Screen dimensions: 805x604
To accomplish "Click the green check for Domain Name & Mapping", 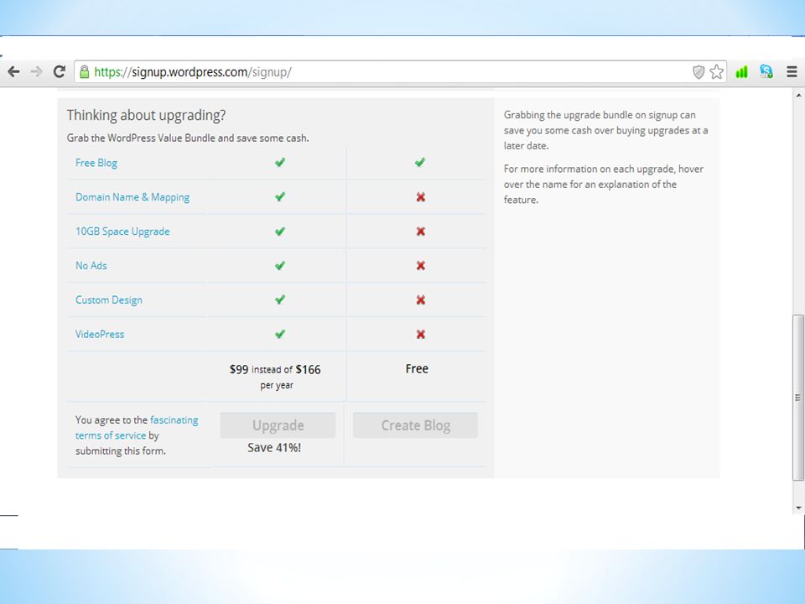I will tap(280, 196).
